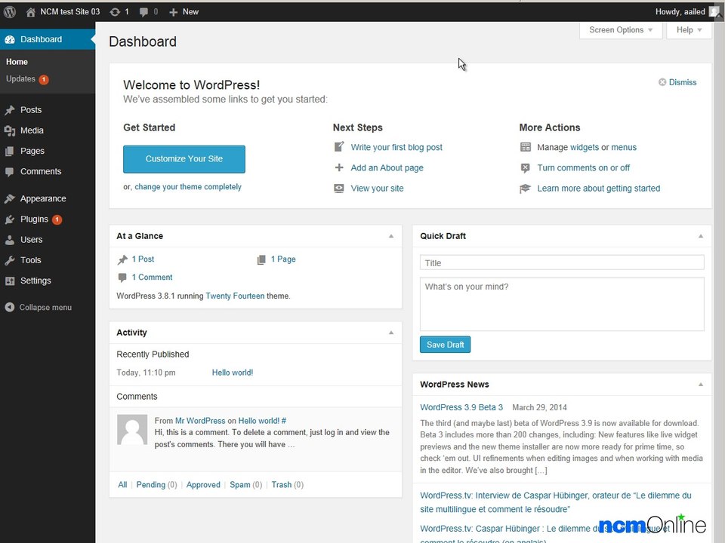
Task: Open the Media menu item
Action: (x=32, y=130)
